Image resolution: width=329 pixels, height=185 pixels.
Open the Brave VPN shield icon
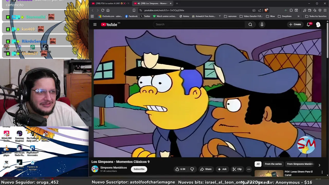(x=320, y=10)
